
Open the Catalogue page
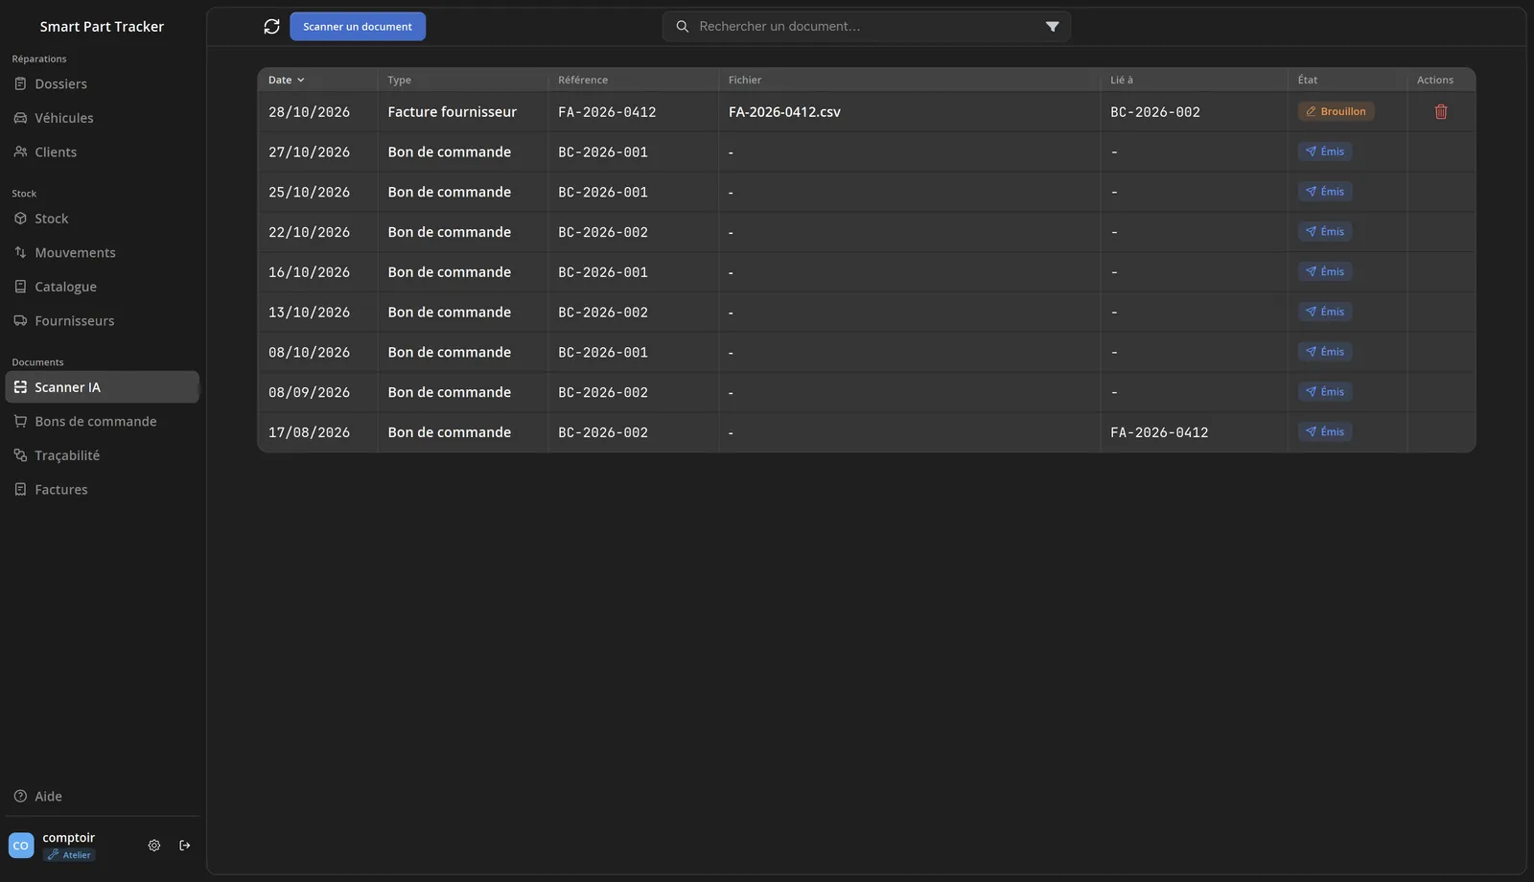click(x=103, y=287)
